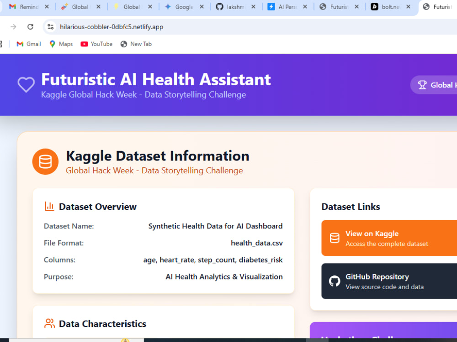Click the users icon next to Data Characteristics
Screen dimensions: 457x342
pos(49,323)
